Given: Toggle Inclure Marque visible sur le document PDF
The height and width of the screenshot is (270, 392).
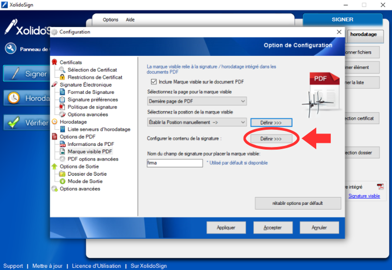Looking at the screenshot, I should tap(154, 82).
